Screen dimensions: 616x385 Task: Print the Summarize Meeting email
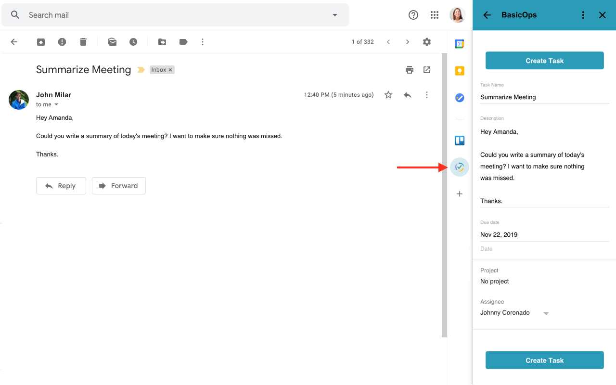tap(410, 70)
